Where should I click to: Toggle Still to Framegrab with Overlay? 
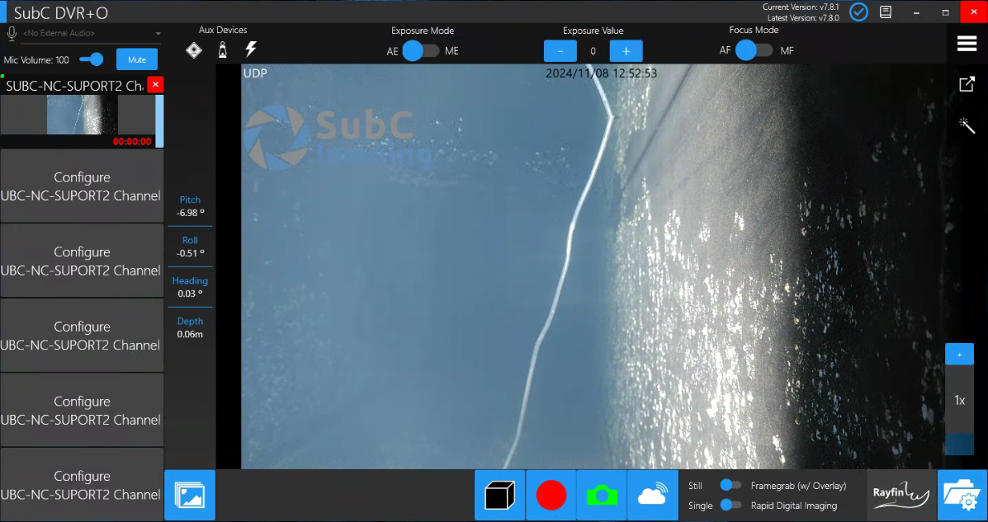click(730, 486)
